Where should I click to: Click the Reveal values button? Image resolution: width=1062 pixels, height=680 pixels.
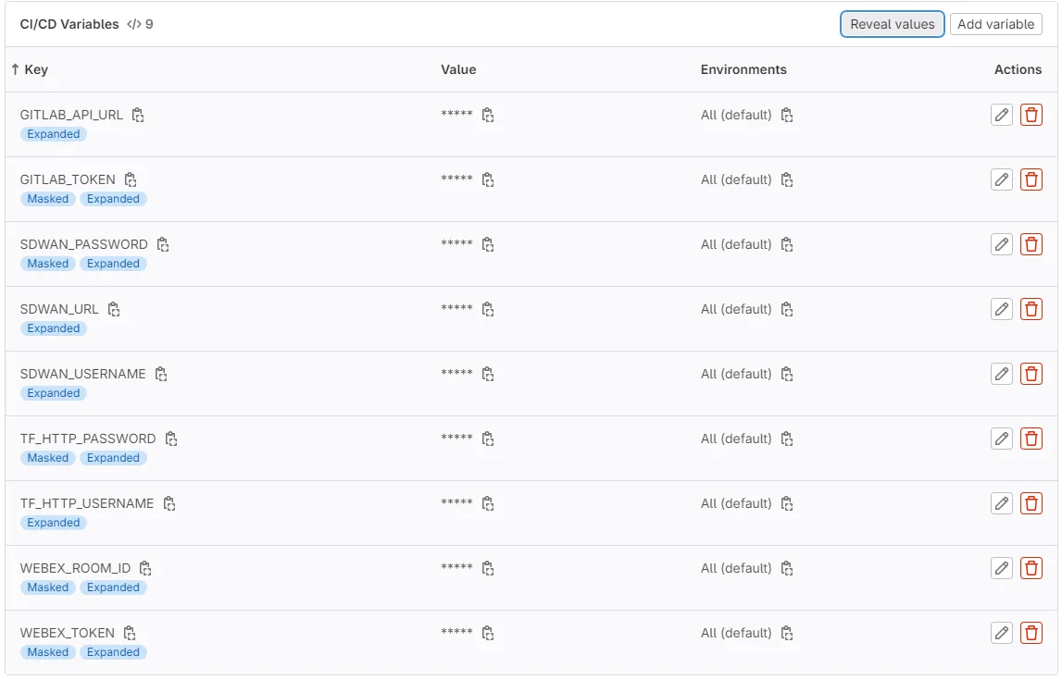[x=892, y=24]
